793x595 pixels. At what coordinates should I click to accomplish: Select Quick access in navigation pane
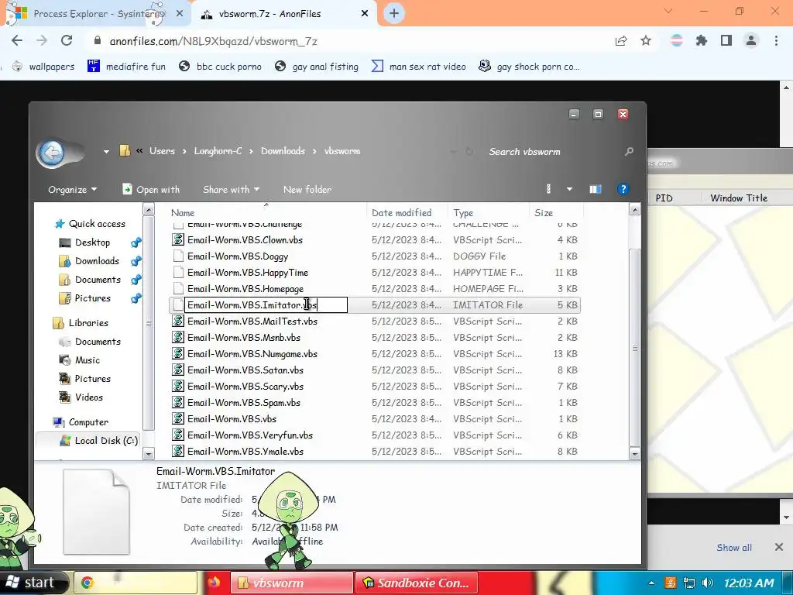pyautogui.click(x=90, y=224)
